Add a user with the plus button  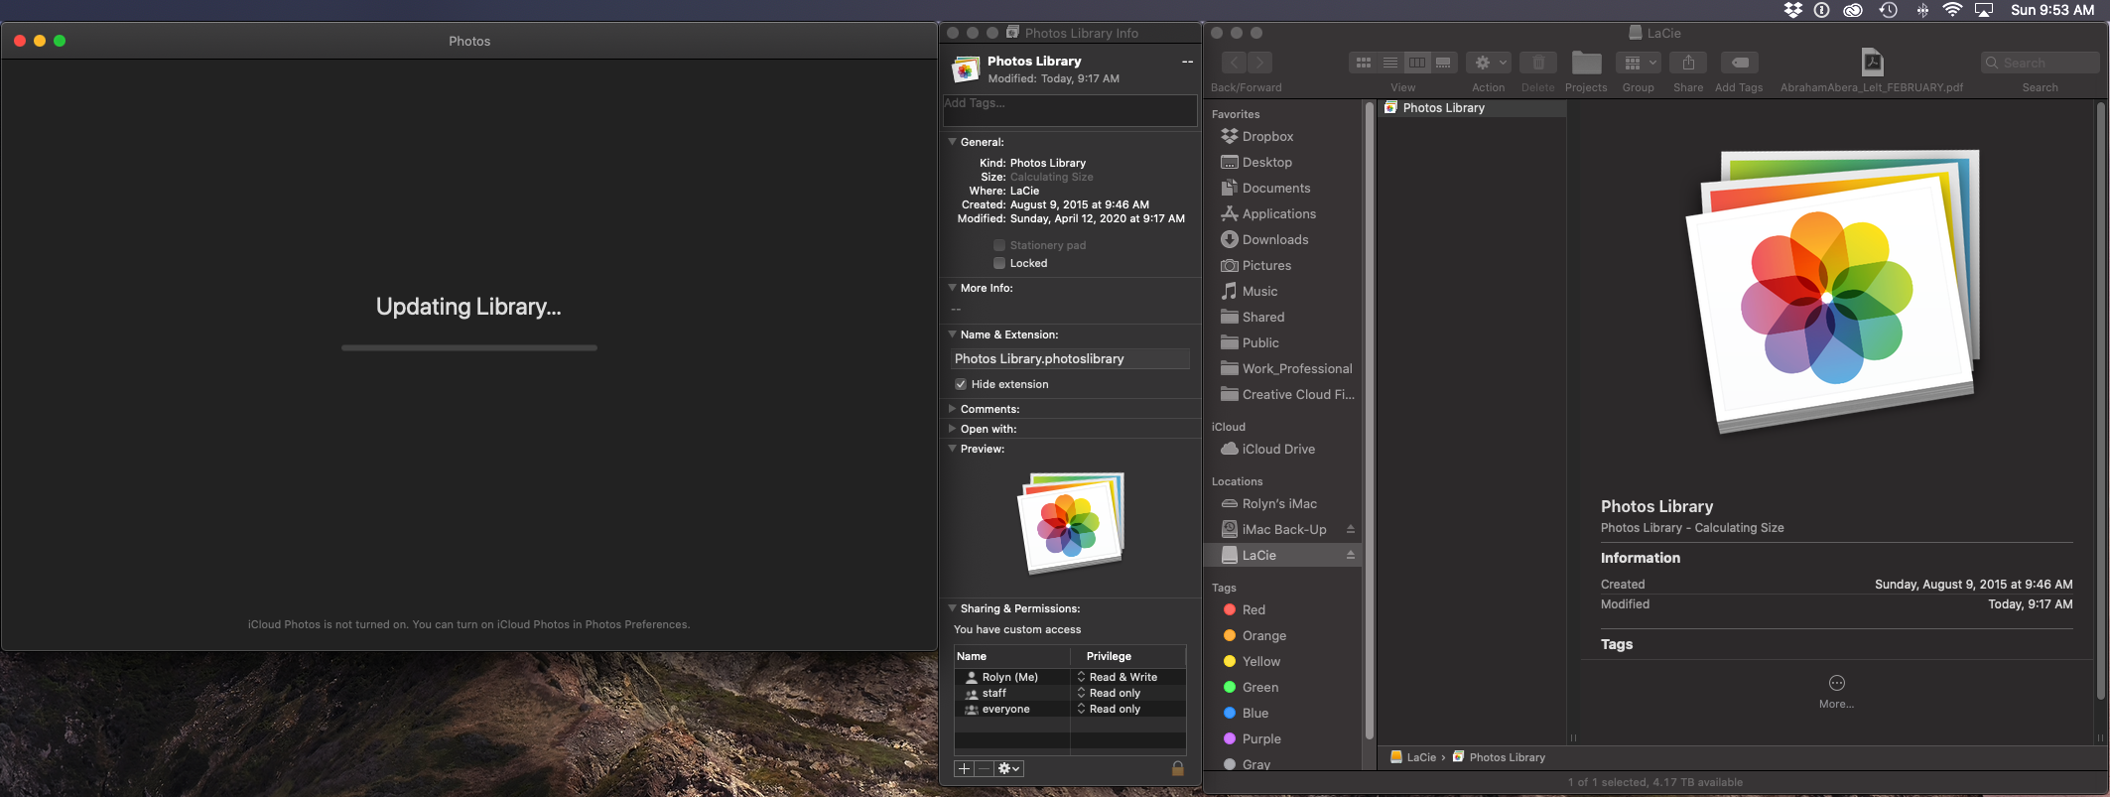pos(964,769)
